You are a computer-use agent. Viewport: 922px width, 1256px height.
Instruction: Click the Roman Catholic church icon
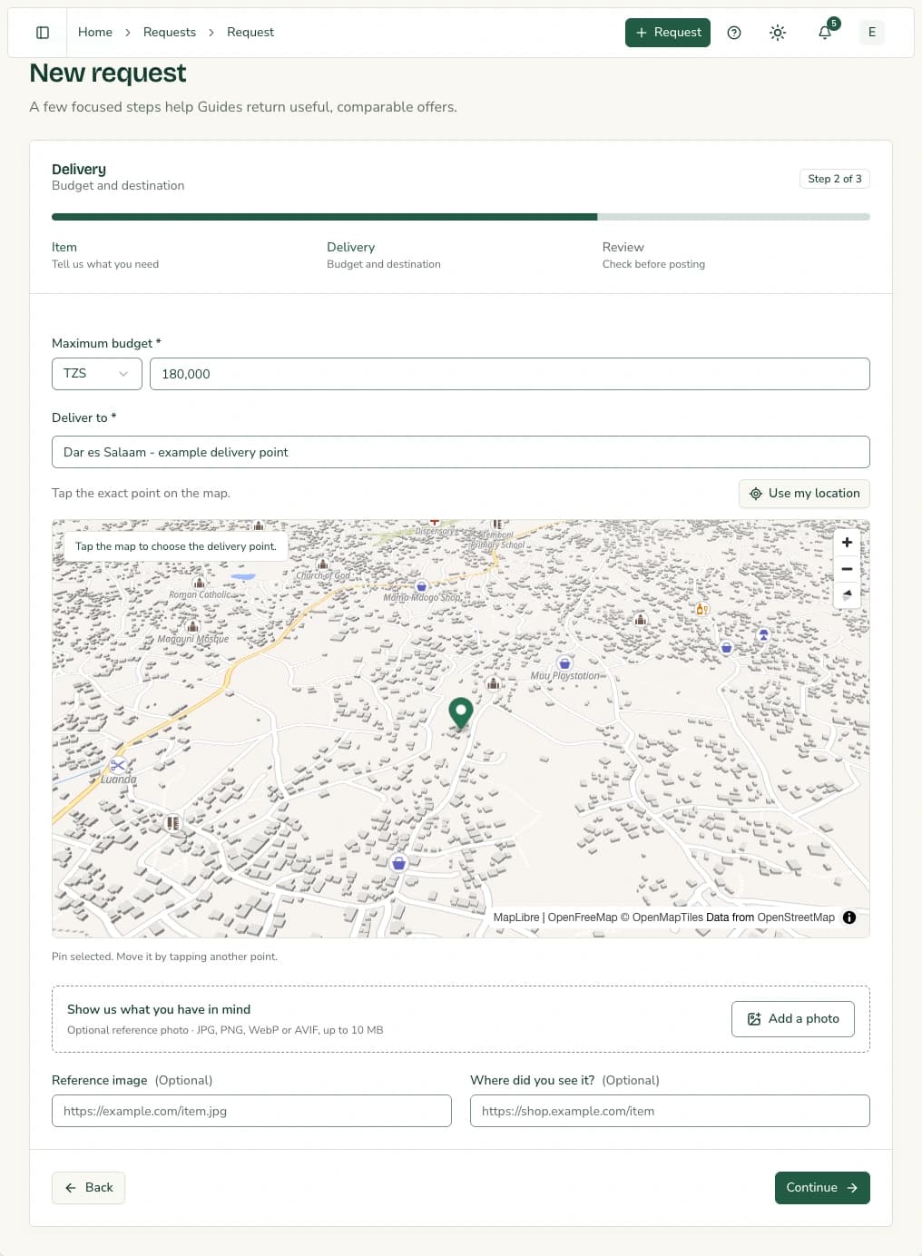(x=200, y=583)
